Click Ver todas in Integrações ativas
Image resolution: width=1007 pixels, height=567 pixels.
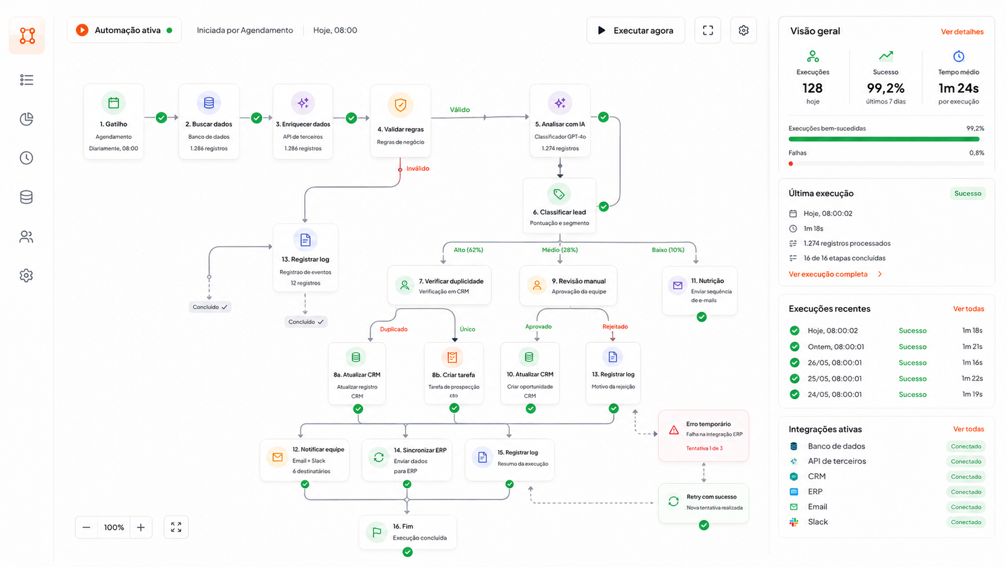coord(968,429)
